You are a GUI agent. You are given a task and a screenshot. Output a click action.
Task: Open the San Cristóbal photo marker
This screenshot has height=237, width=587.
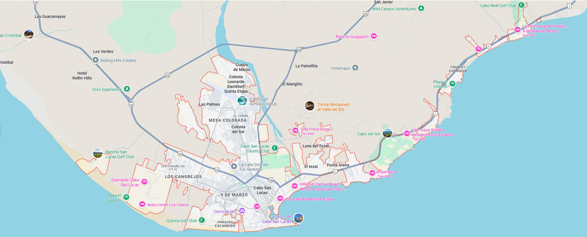pyautogui.click(x=29, y=34)
